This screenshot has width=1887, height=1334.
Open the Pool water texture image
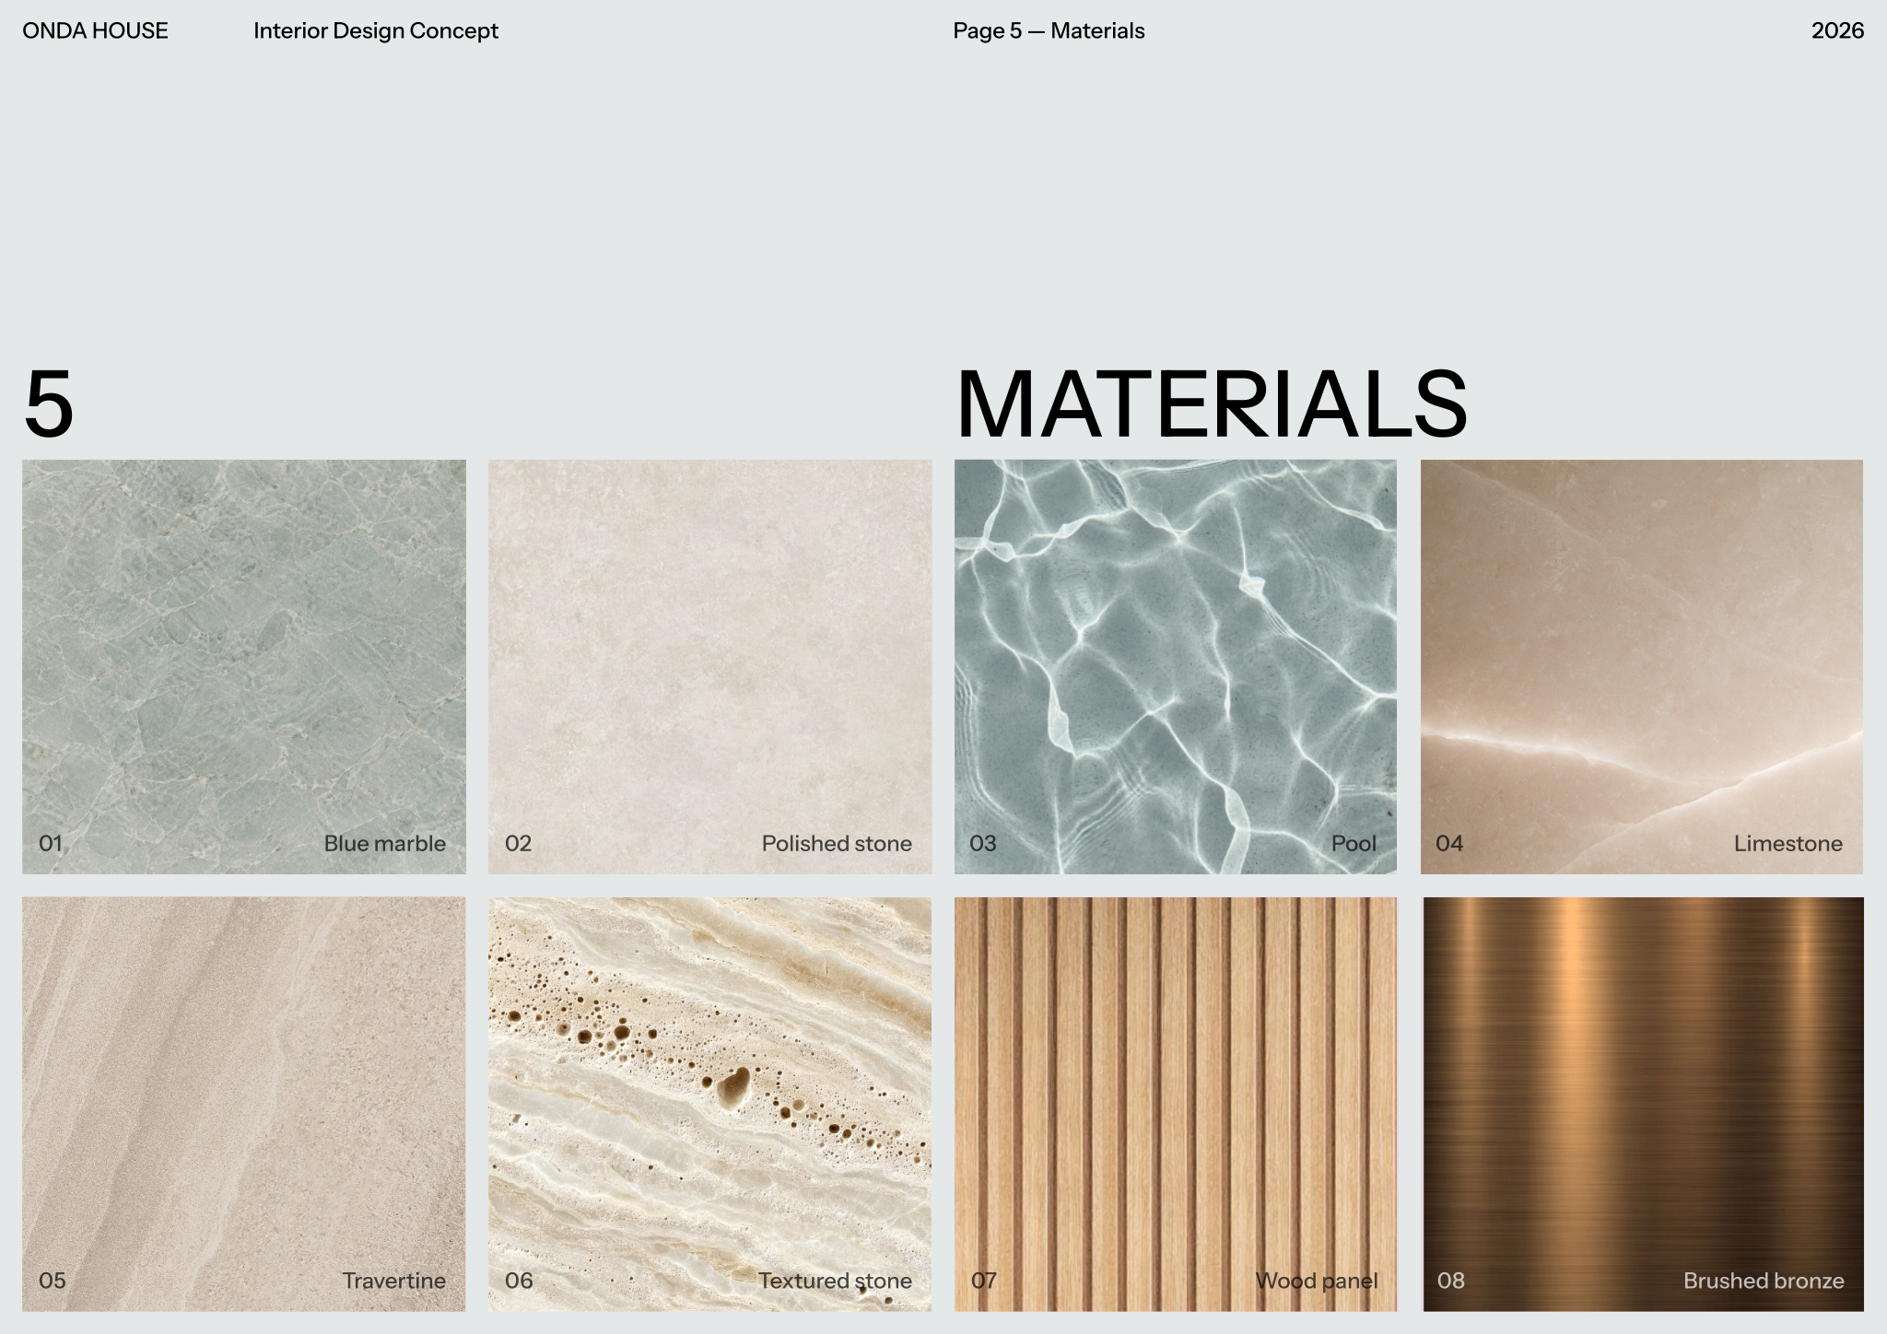pos(1176,667)
